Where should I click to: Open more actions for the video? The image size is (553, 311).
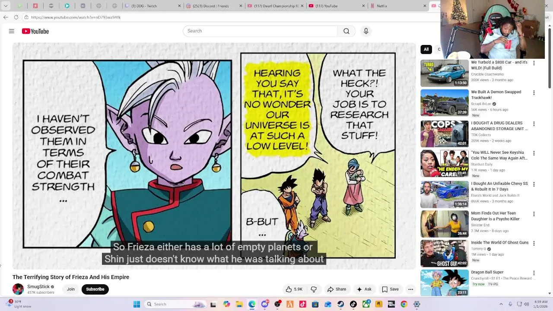point(411,289)
